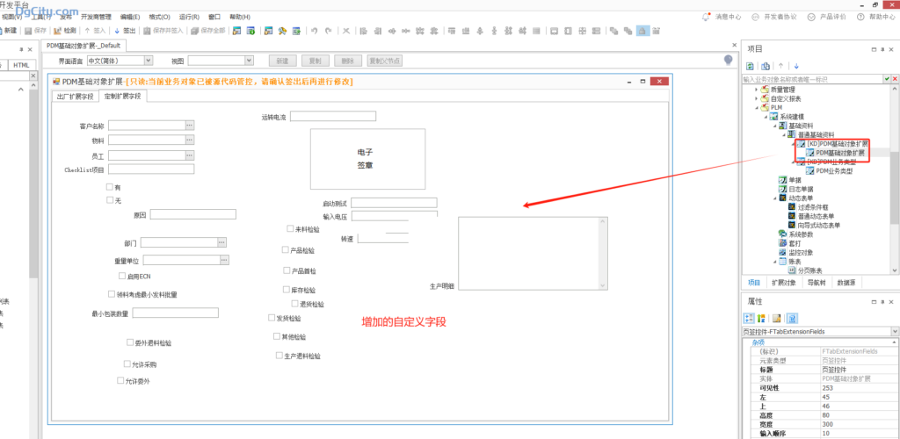Image resolution: width=900 pixels, height=439 pixels.
Task: Click the categorized view icon in 属性 panel
Action: pyautogui.click(x=749, y=318)
